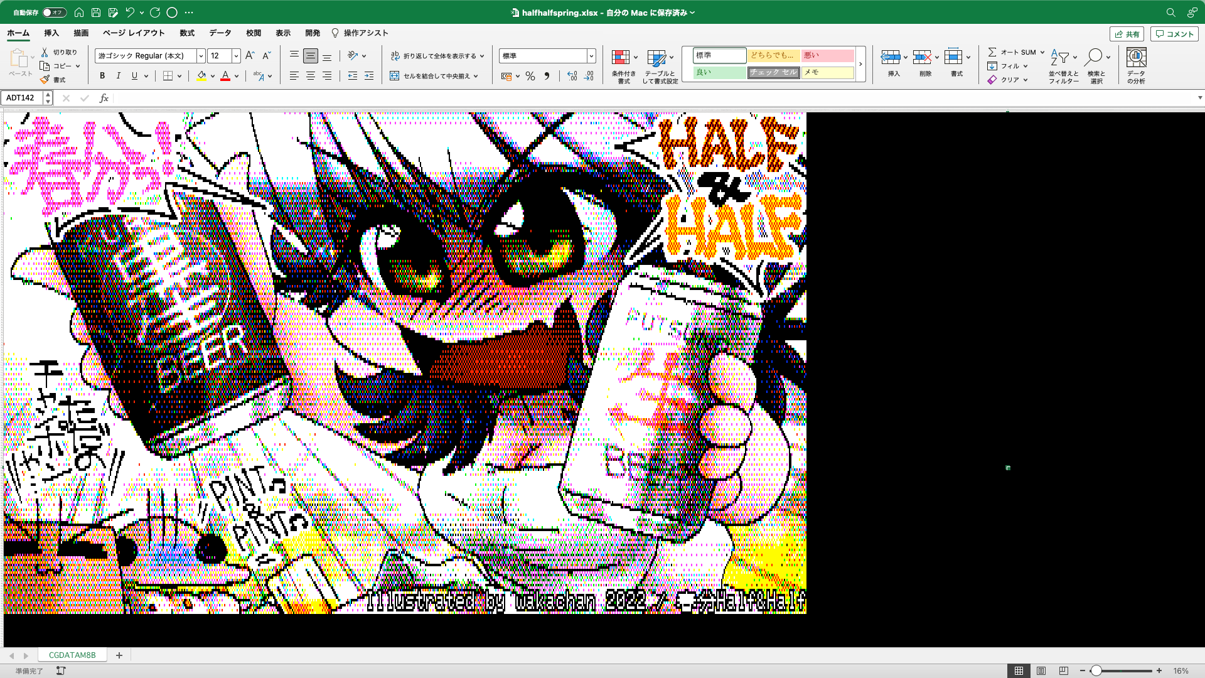Apply right text alignment

click(x=327, y=76)
